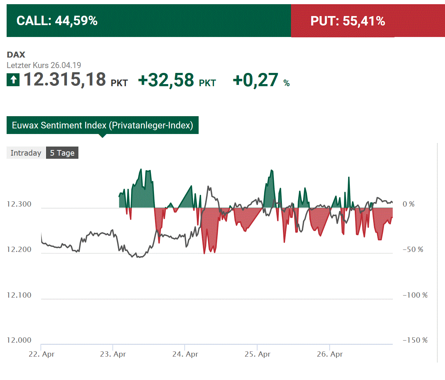The height and width of the screenshot is (380, 445).
Task: Expand the DAX index details section
Action: 16,54
